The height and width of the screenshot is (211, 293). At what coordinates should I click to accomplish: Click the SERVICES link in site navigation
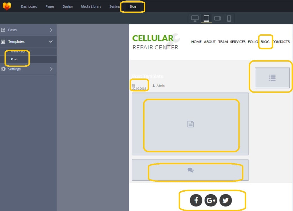point(238,42)
